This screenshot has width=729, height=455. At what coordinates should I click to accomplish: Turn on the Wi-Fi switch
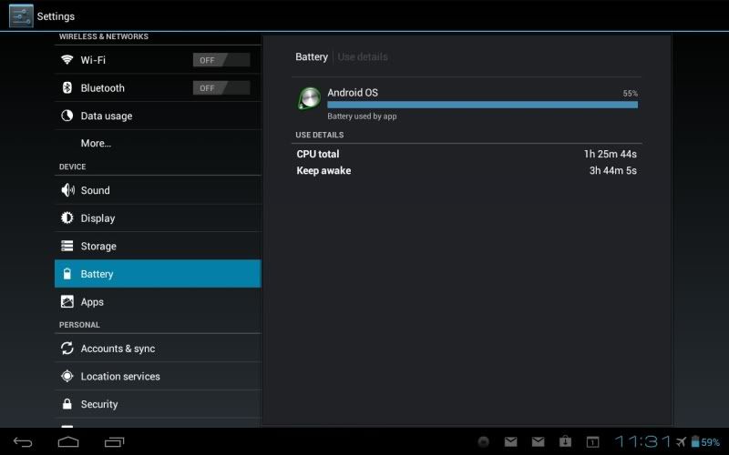(221, 60)
